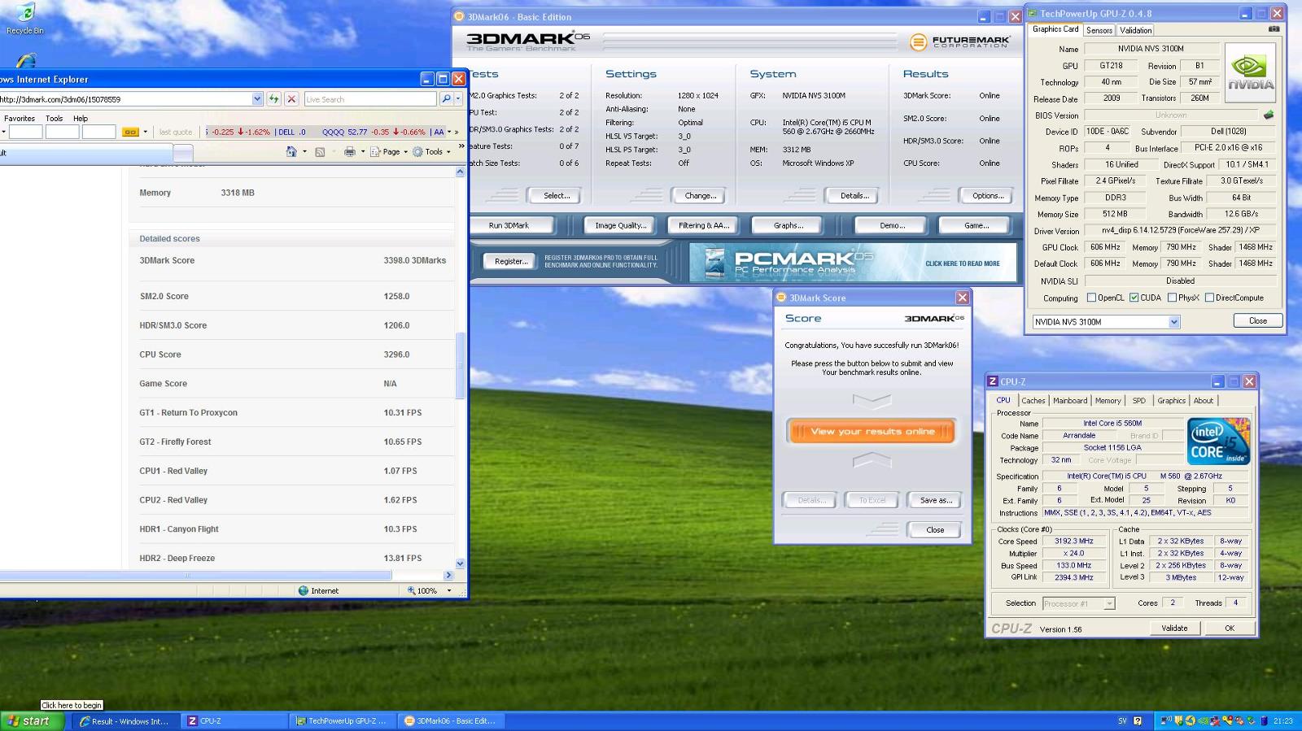Open the Live Search options dropdown arrow

(x=458, y=98)
